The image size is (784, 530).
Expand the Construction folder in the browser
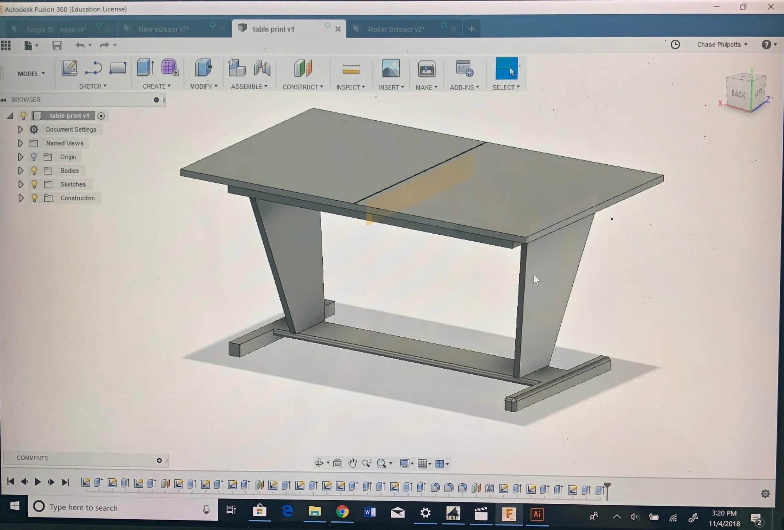[x=20, y=198]
